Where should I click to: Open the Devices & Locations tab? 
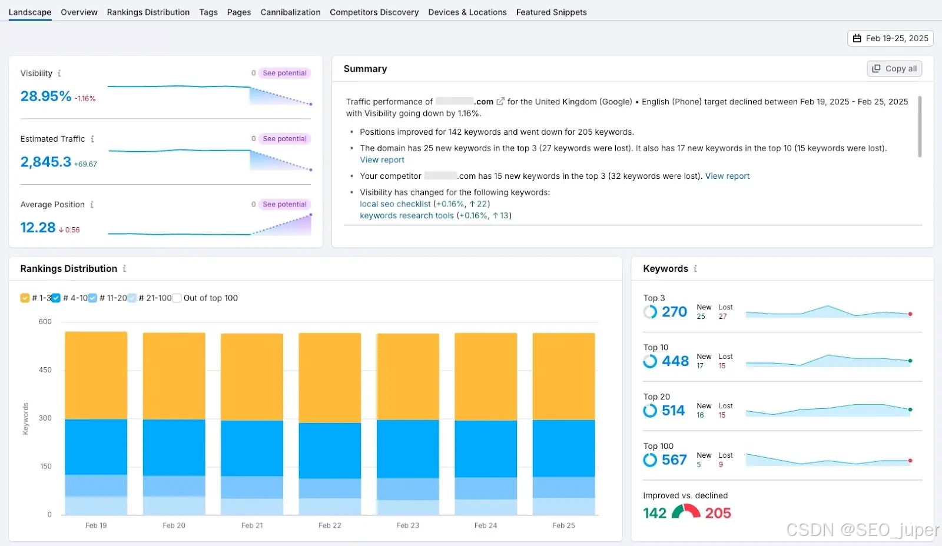click(x=467, y=12)
